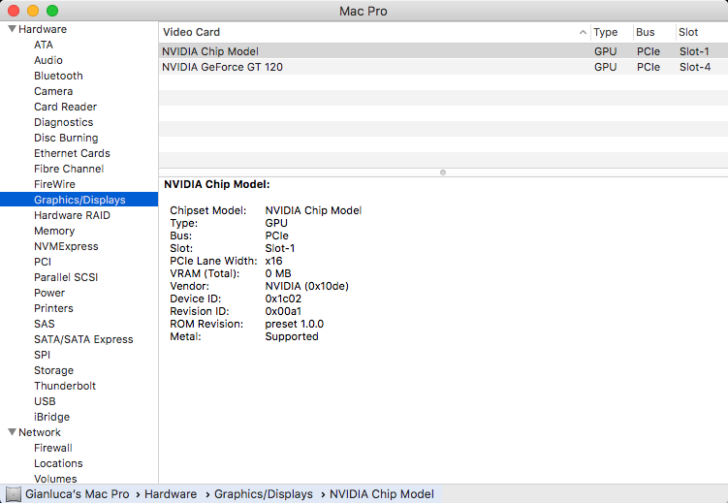Select Locations under Network

58,463
